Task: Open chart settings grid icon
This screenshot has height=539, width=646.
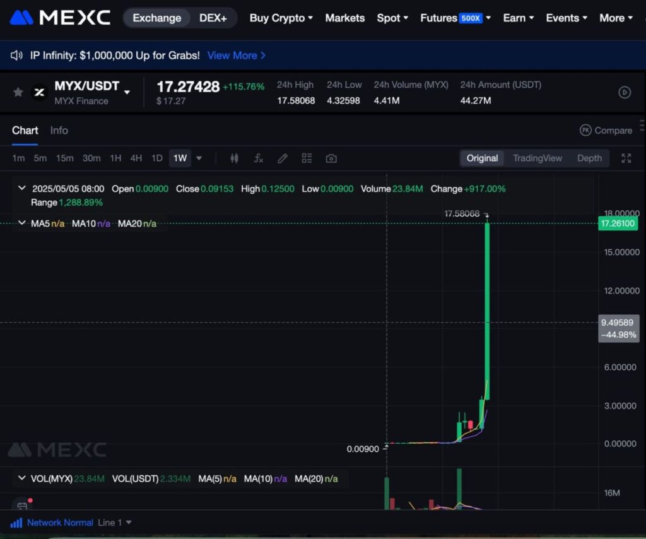Action: 307,158
